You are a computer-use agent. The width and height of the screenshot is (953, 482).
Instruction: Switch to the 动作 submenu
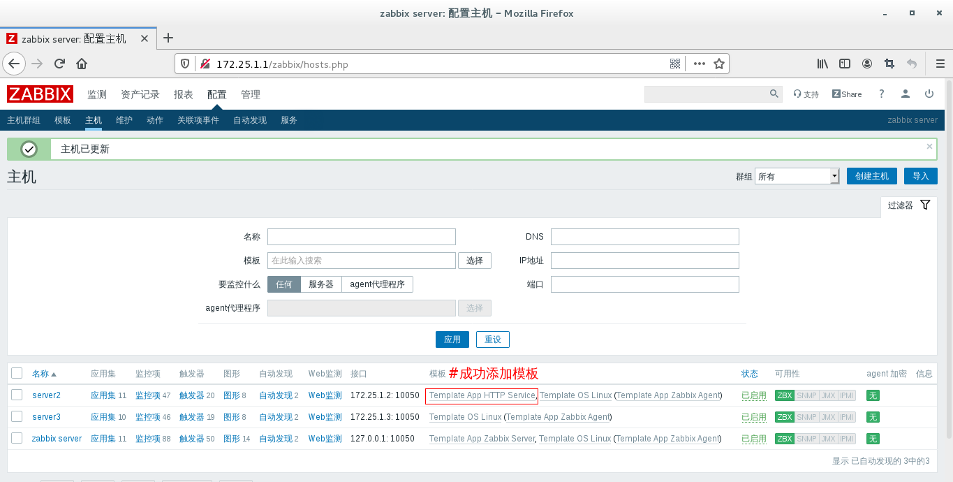(155, 120)
